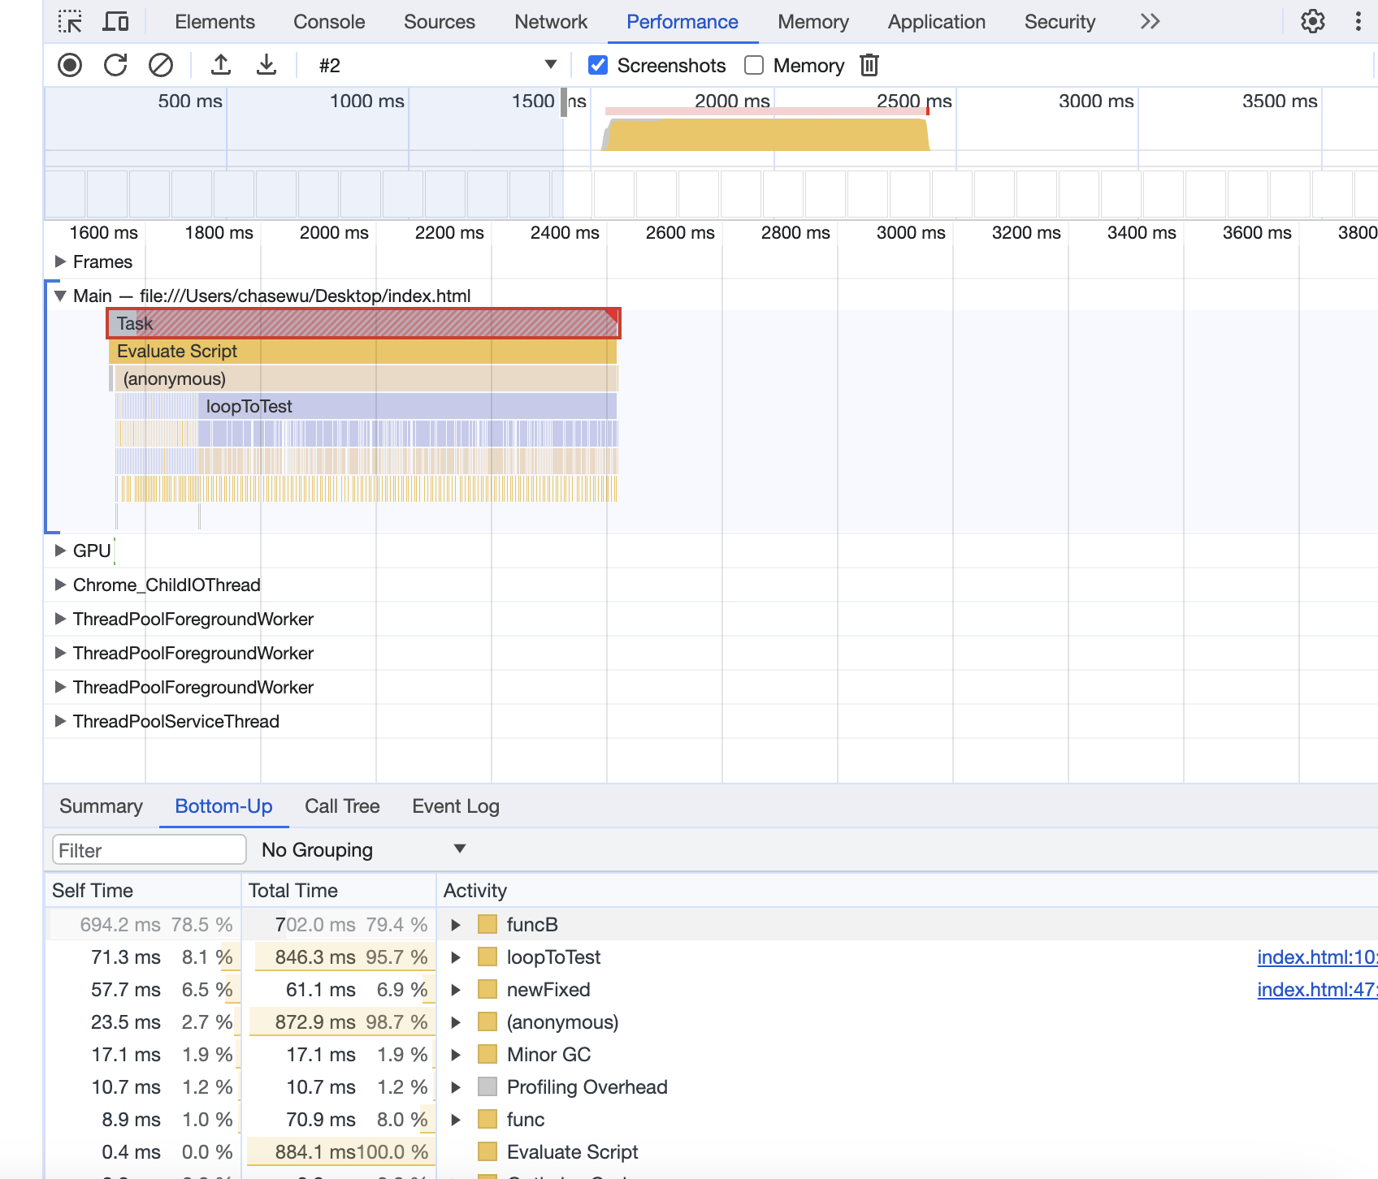Switch to the Elements tab
Screen dimensions: 1378x1179
click(214, 22)
